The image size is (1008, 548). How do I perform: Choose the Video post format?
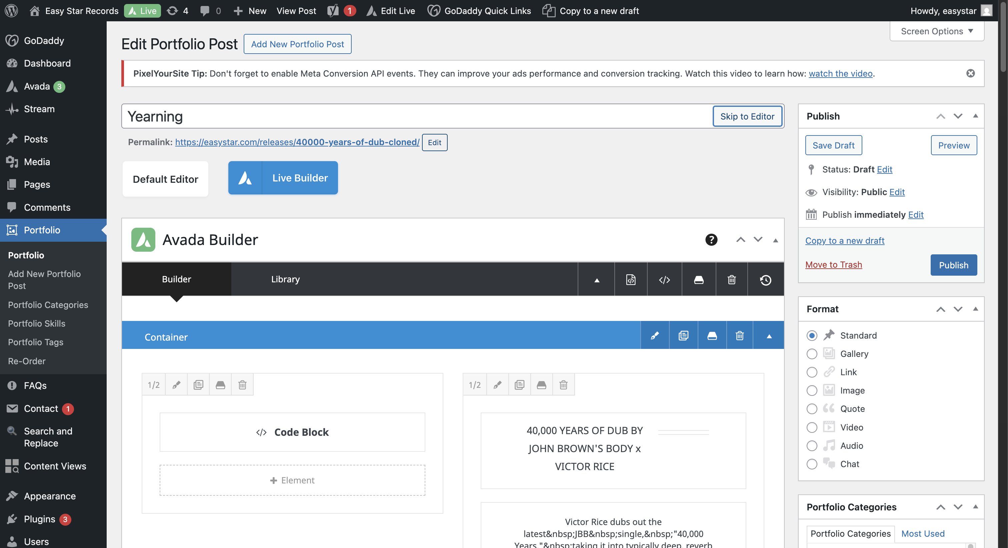tap(812, 427)
